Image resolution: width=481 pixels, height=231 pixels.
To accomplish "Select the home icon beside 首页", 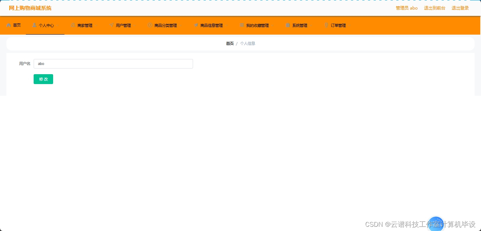I will click(9, 25).
